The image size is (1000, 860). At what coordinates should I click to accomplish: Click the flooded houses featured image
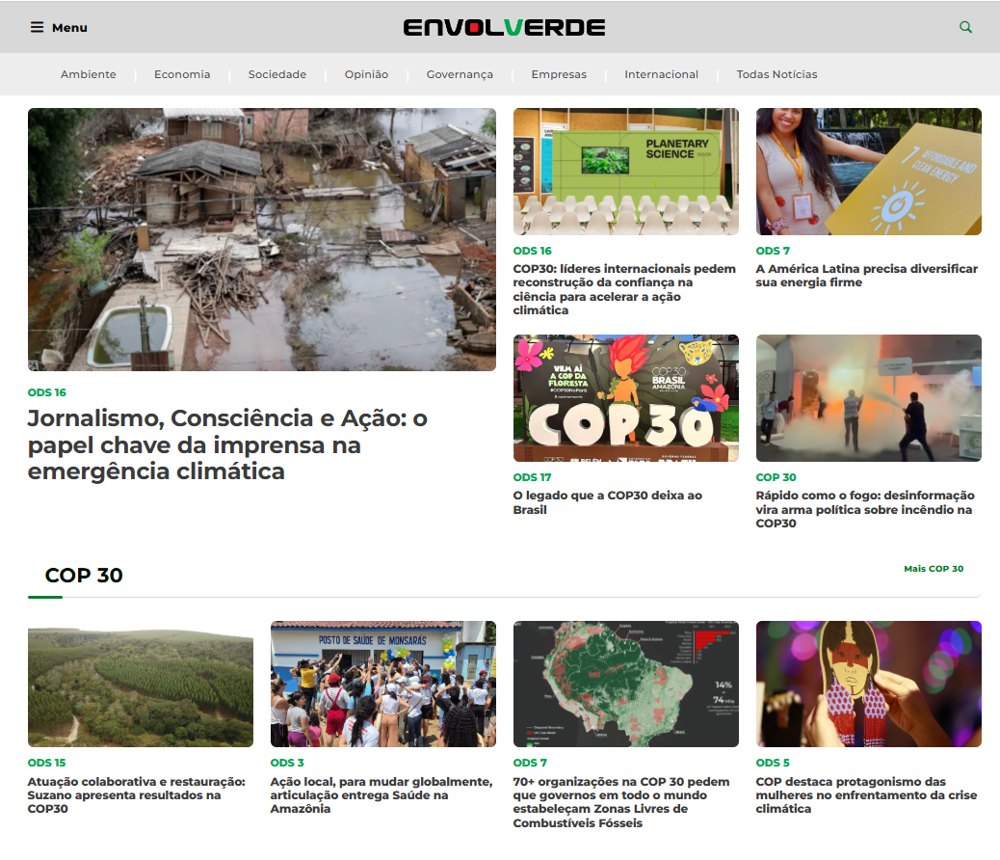click(261, 239)
